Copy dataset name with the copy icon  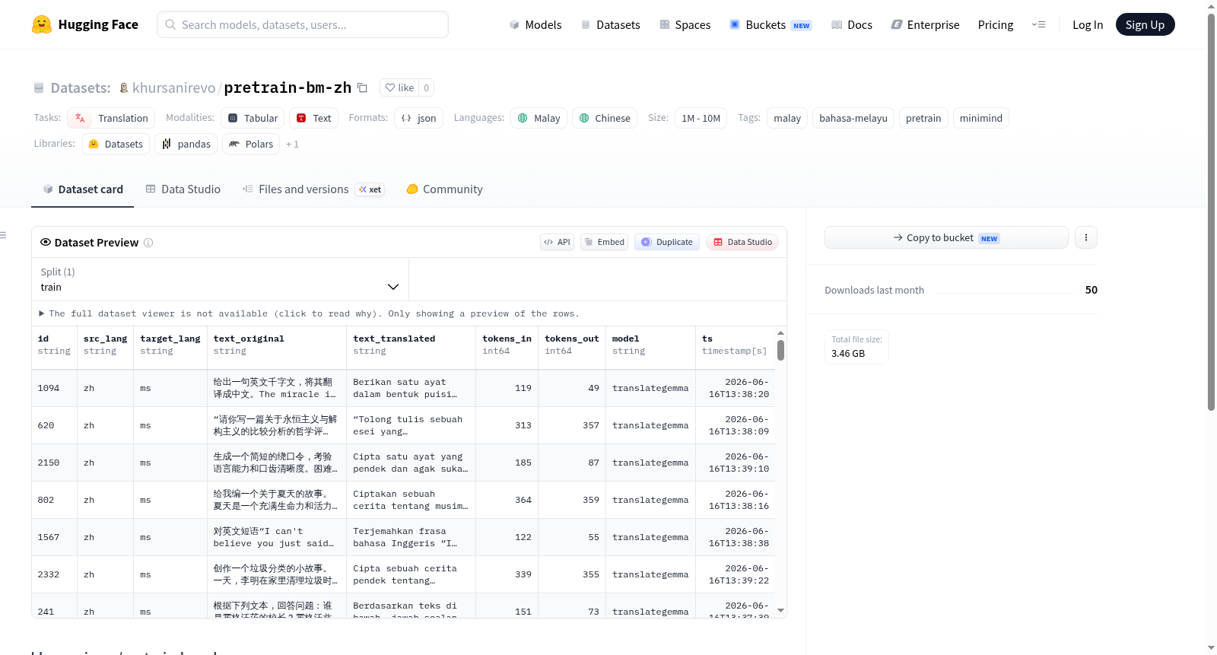coord(363,88)
